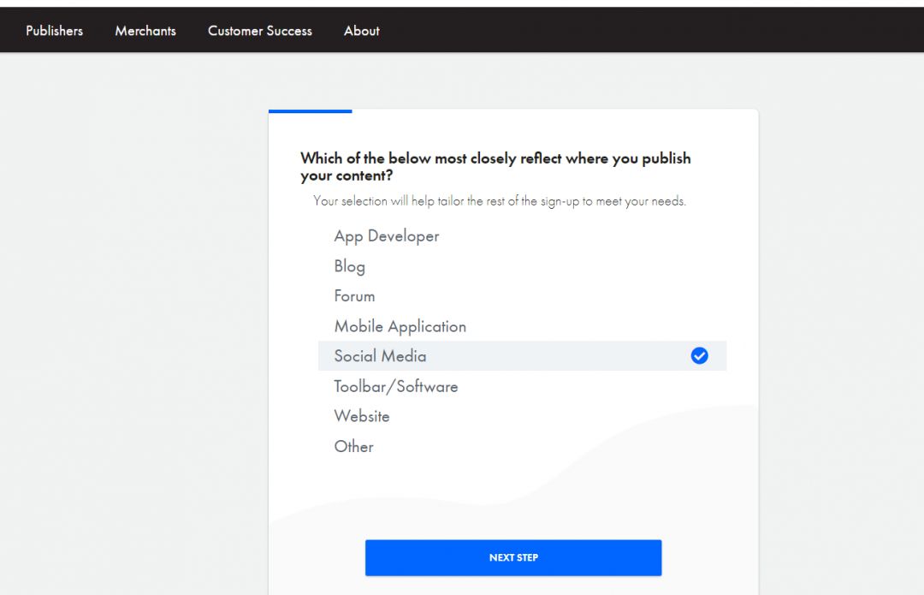
Task: Choose the Toolbar/Software option
Action: point(396,386)
